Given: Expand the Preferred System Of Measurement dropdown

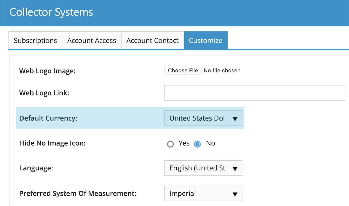Looking at the screenshot, I should pos(197,193).
